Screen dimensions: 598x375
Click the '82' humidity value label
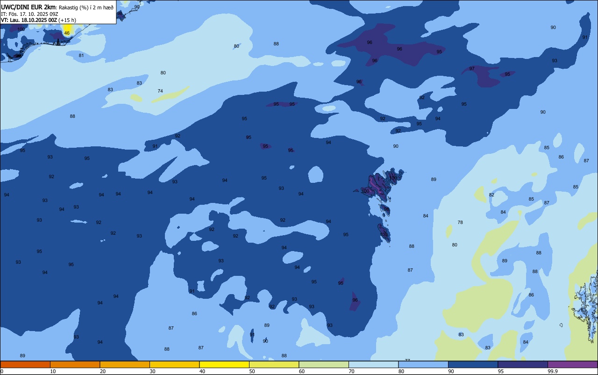(x=491, y=195)
